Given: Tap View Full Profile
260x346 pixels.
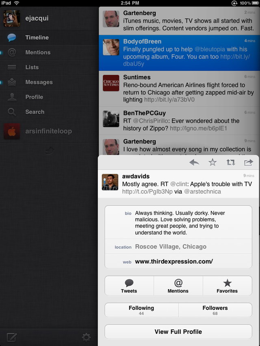Looking at the screenshot, I should click(178, 332).
